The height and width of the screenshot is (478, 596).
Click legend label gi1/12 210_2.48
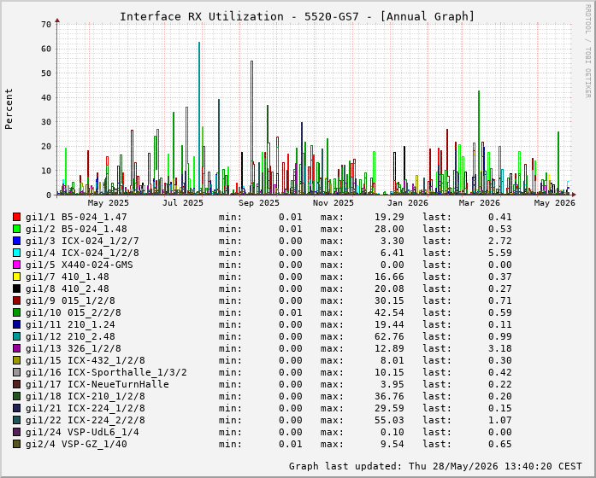70,336
